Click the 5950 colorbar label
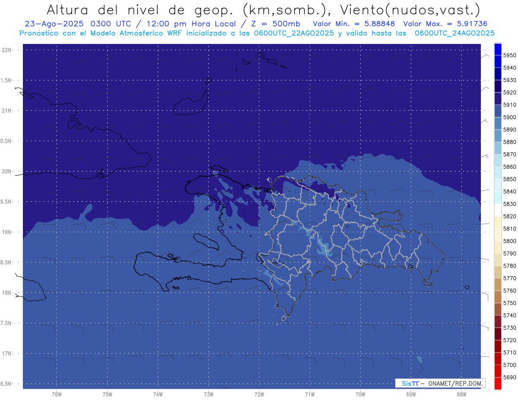 click(509, 55)
